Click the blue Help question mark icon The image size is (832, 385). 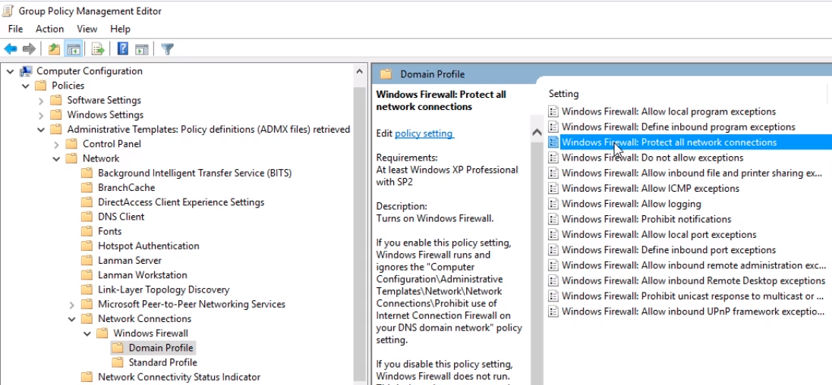pyautogui.click(x=122, y=49)
